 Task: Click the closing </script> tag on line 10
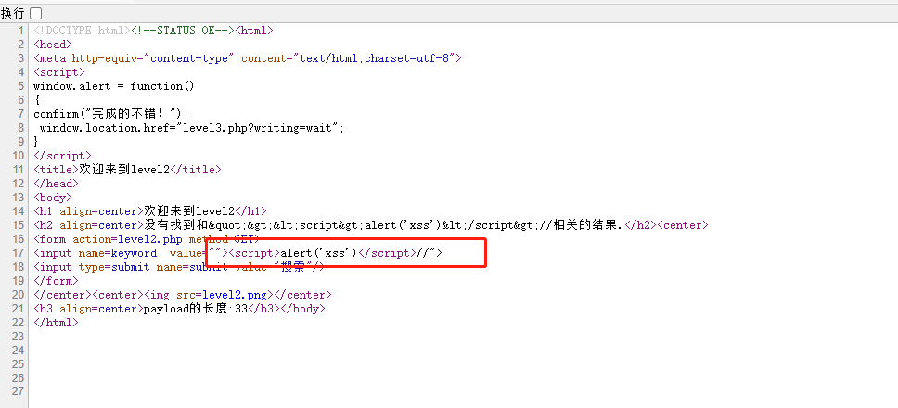pyautogui.click(x=62, y=156)
